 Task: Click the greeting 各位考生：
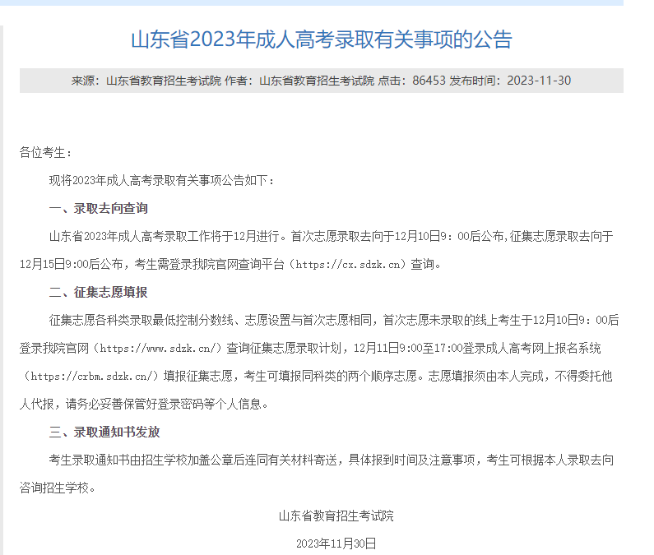pyautogui.click(x=45, y=153)
